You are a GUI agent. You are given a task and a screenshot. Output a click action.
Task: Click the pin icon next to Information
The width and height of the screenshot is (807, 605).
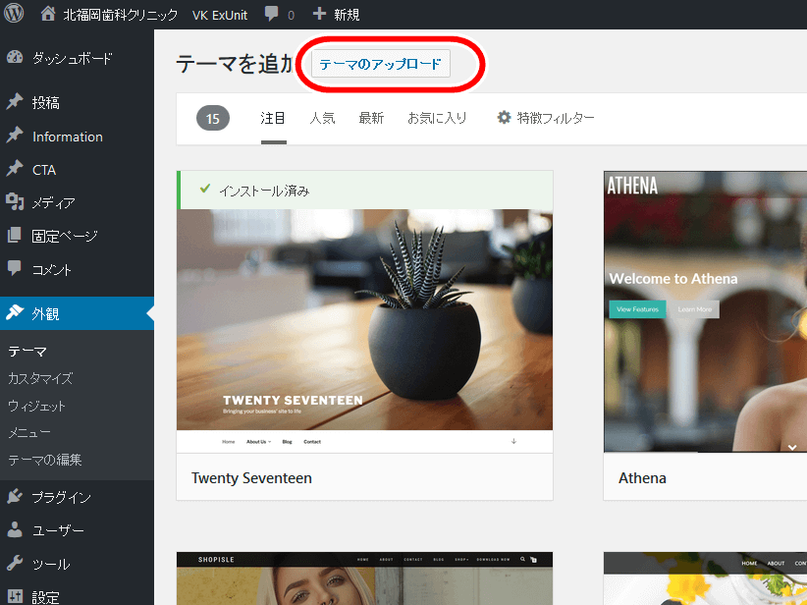point(15,136)
